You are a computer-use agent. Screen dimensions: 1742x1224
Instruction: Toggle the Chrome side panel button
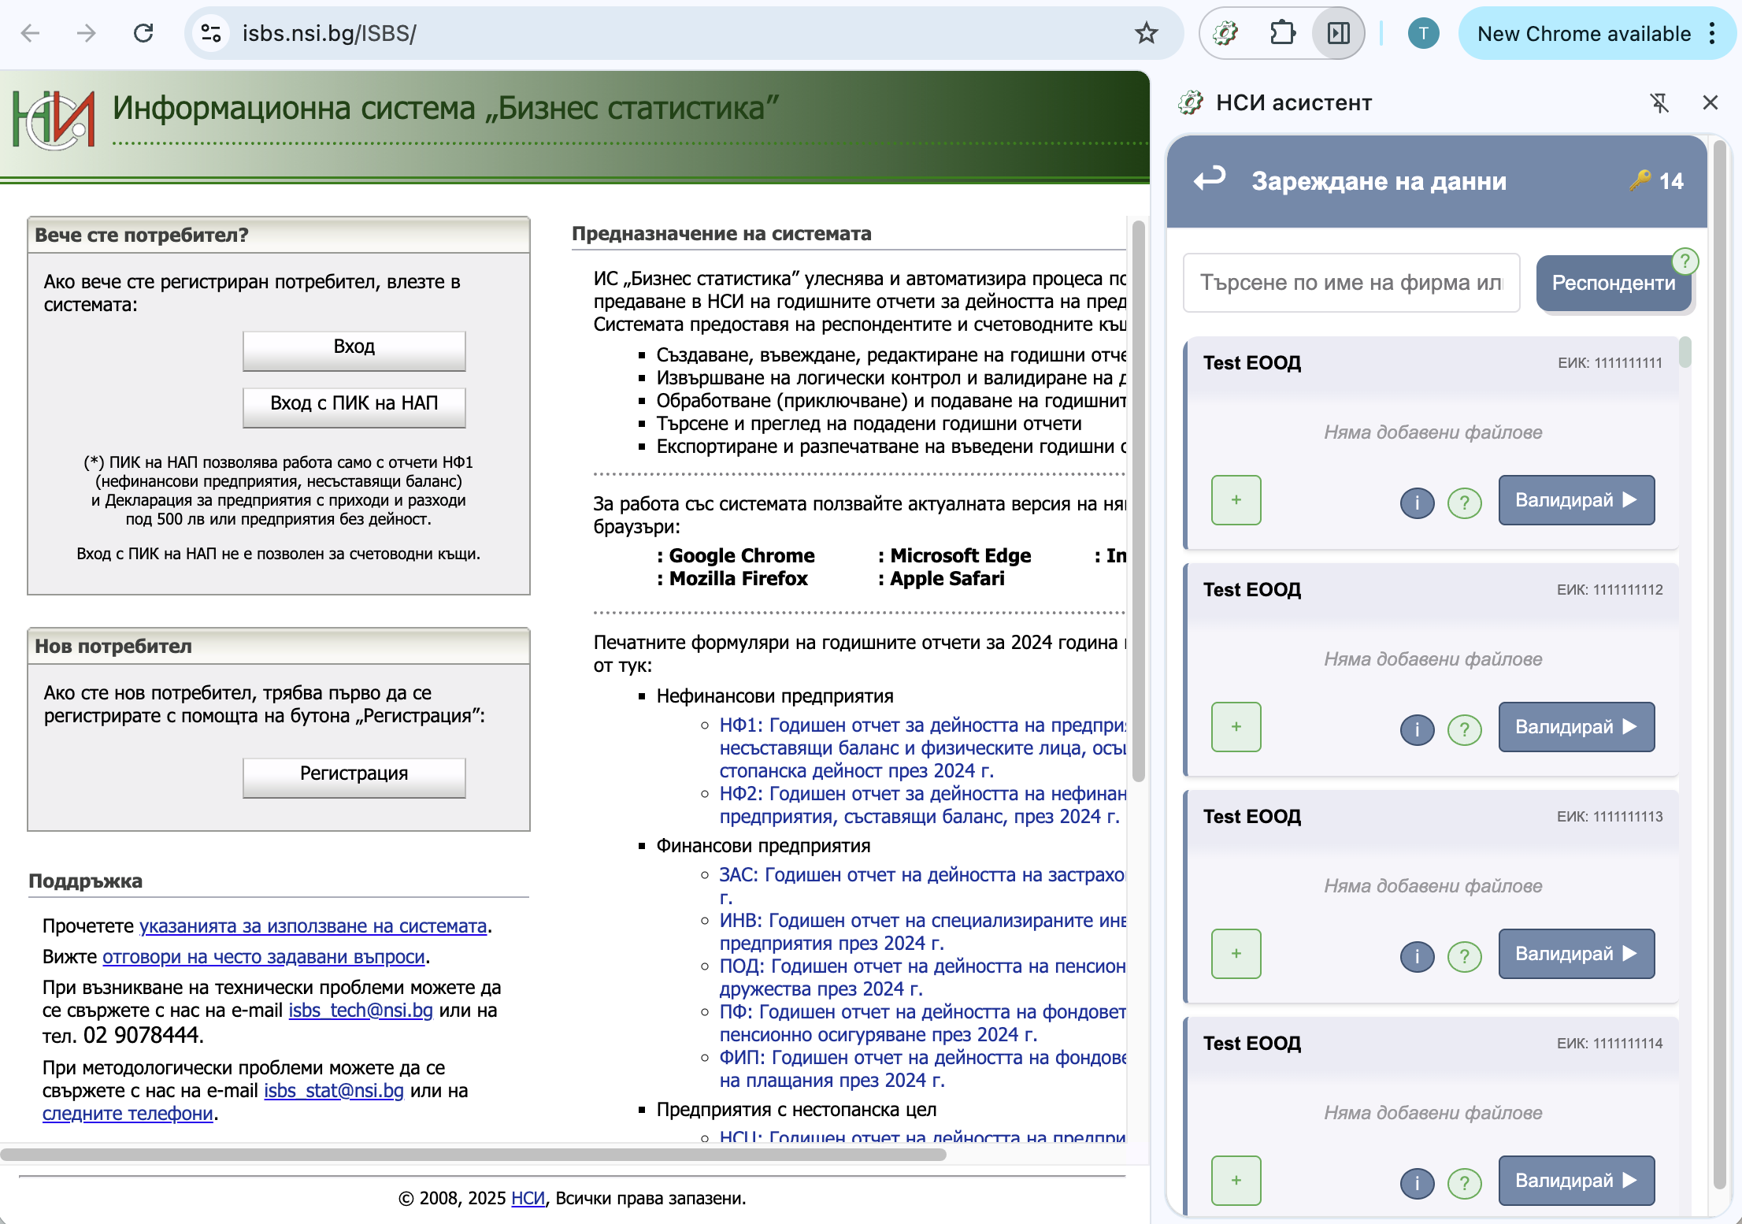pyautogui.click(x=1338, y=33)
